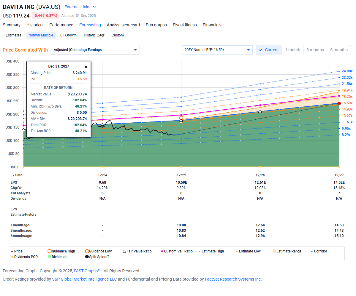Click the Guidance Low legend icon
The width and height of the screenshot is (356, 296).
tap(87, 251)
